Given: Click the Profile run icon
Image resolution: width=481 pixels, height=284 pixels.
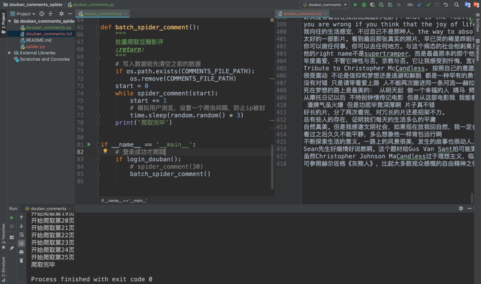Looking at the screenshot, I should pyautogui.click(x=381, y=4).
